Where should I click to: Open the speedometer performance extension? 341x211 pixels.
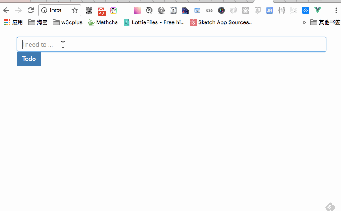click(x=185, y=10)
